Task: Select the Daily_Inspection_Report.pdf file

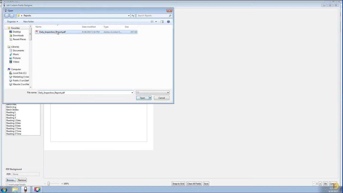Action: (52, 32)
